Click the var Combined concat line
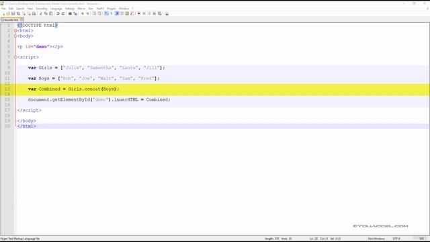Screen dimensions: 430x242 [73, 89]
